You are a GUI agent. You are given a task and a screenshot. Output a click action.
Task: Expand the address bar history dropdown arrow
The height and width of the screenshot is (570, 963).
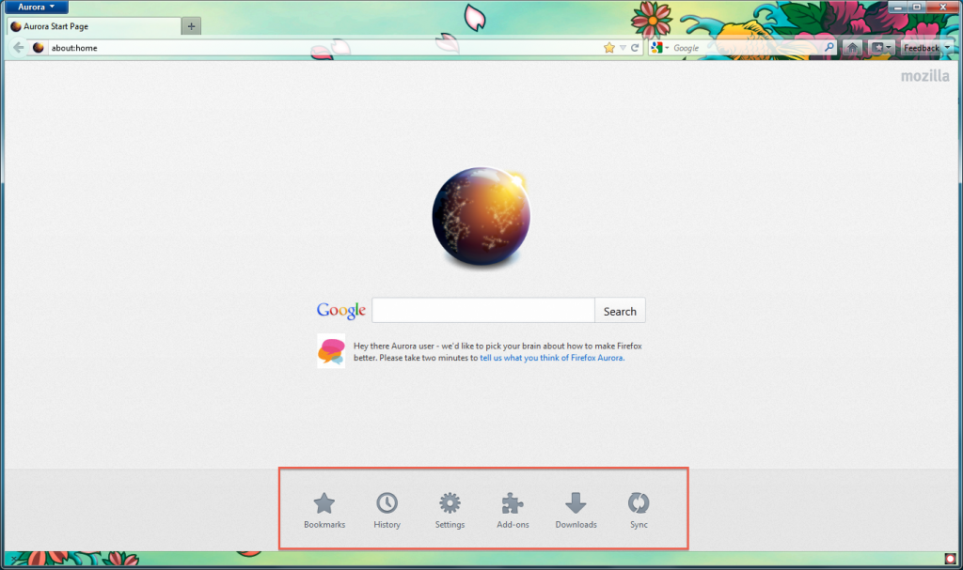pos(623,48)
